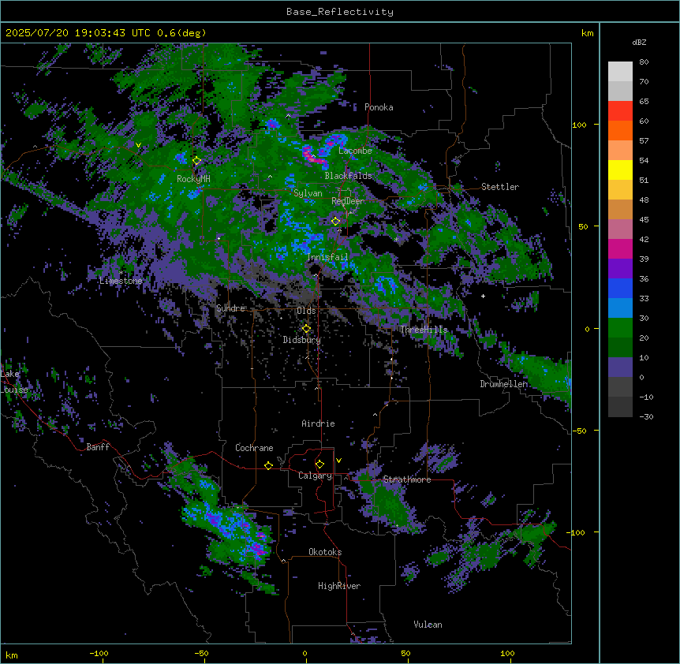The height and width of the screenshot is (664, 680).
Task: Click the yellow V marker northwest of RockyMH
Action: 138,145
